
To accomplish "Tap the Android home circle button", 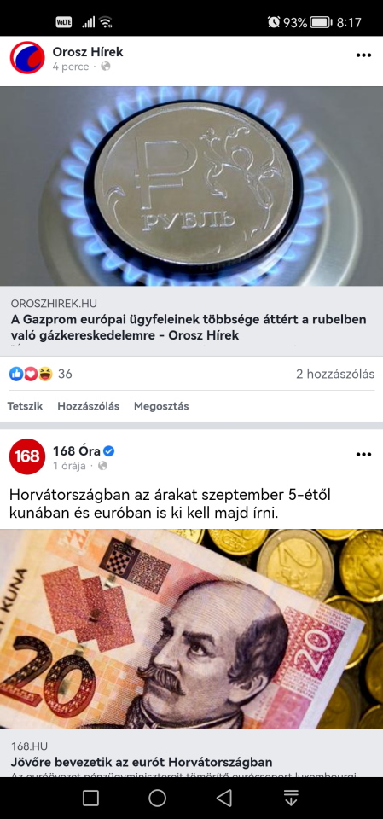I will 157,798.
